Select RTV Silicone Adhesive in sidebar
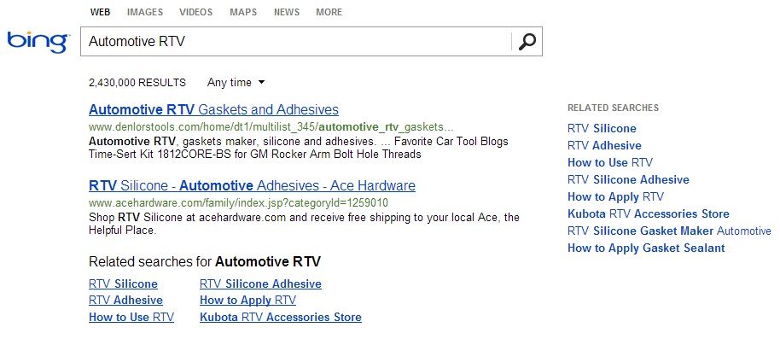 click(628, 179)
